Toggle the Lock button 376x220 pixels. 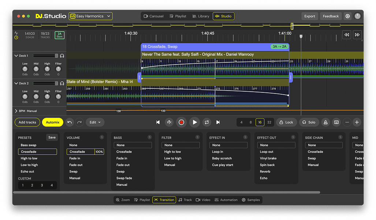pos(286,122)
